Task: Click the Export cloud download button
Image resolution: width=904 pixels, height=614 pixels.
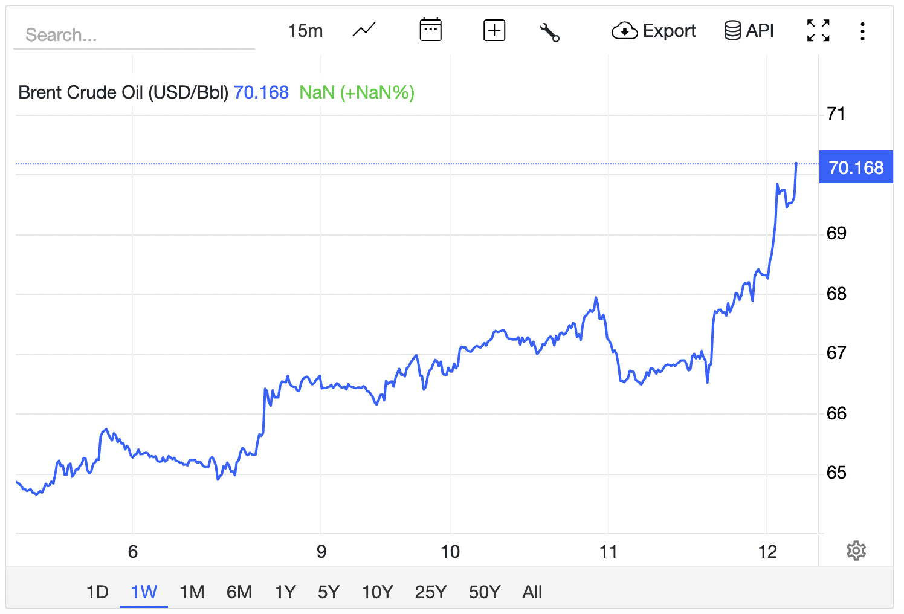Action: (x=654, y=30)
